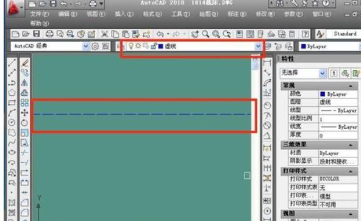The height and width of the screenshot is (221, 361).
Task: Select the Spline draw tool
Action: click(12, 143)
